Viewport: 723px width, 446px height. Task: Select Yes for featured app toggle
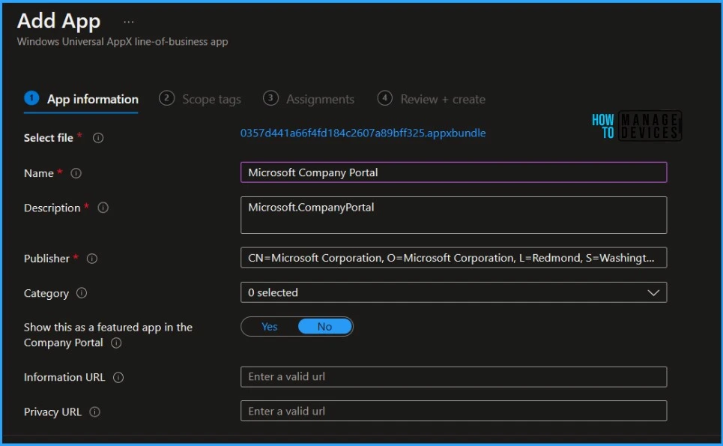pos(269,327)
